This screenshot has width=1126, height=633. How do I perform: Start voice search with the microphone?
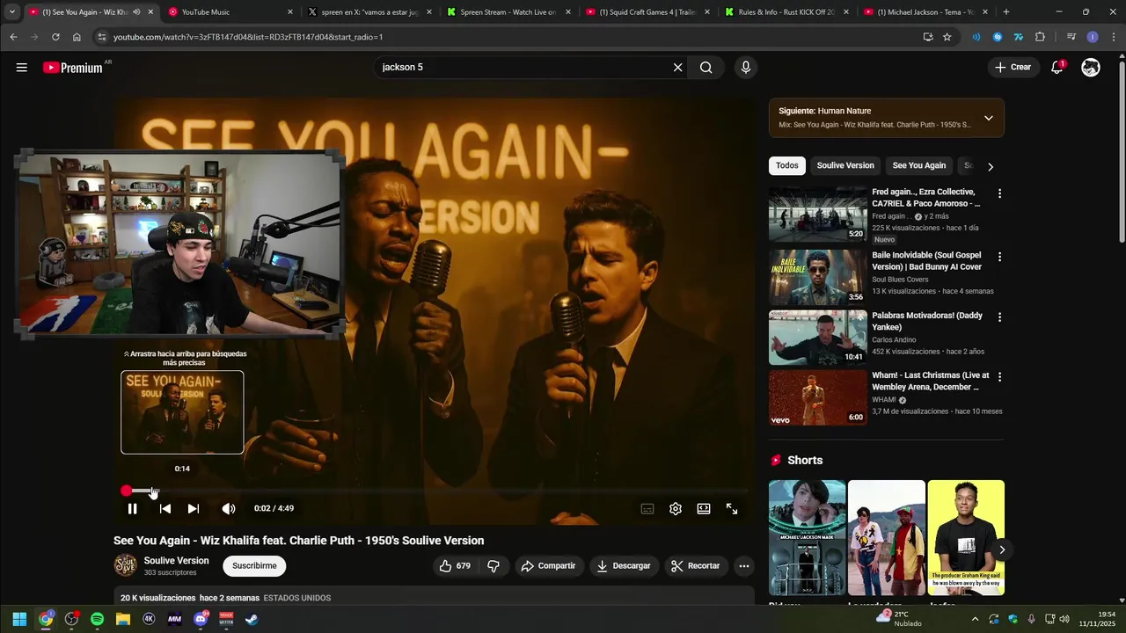[x=745, y=68]
